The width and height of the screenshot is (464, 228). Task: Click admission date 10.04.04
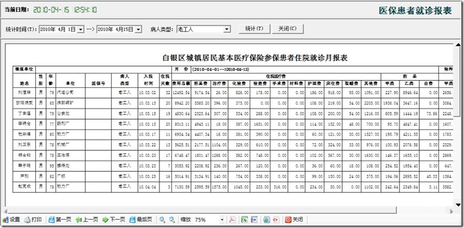click(x=149, y=187)
